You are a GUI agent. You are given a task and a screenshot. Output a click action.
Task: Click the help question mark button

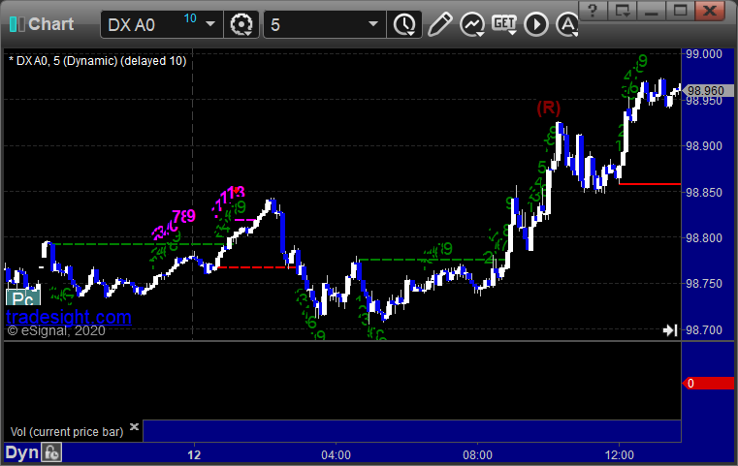click(593, 11)
